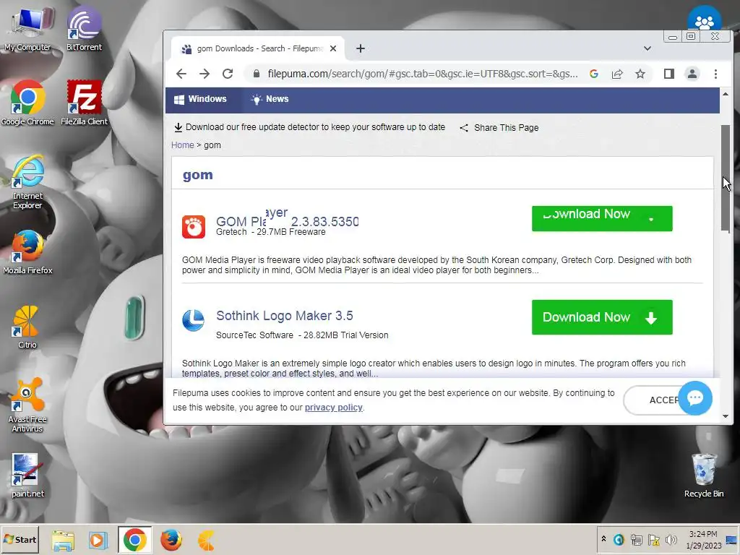The width and height of the screenshot is (740, 555).
Task: Open the blue chat bubble widget
Action: (695, 398)
